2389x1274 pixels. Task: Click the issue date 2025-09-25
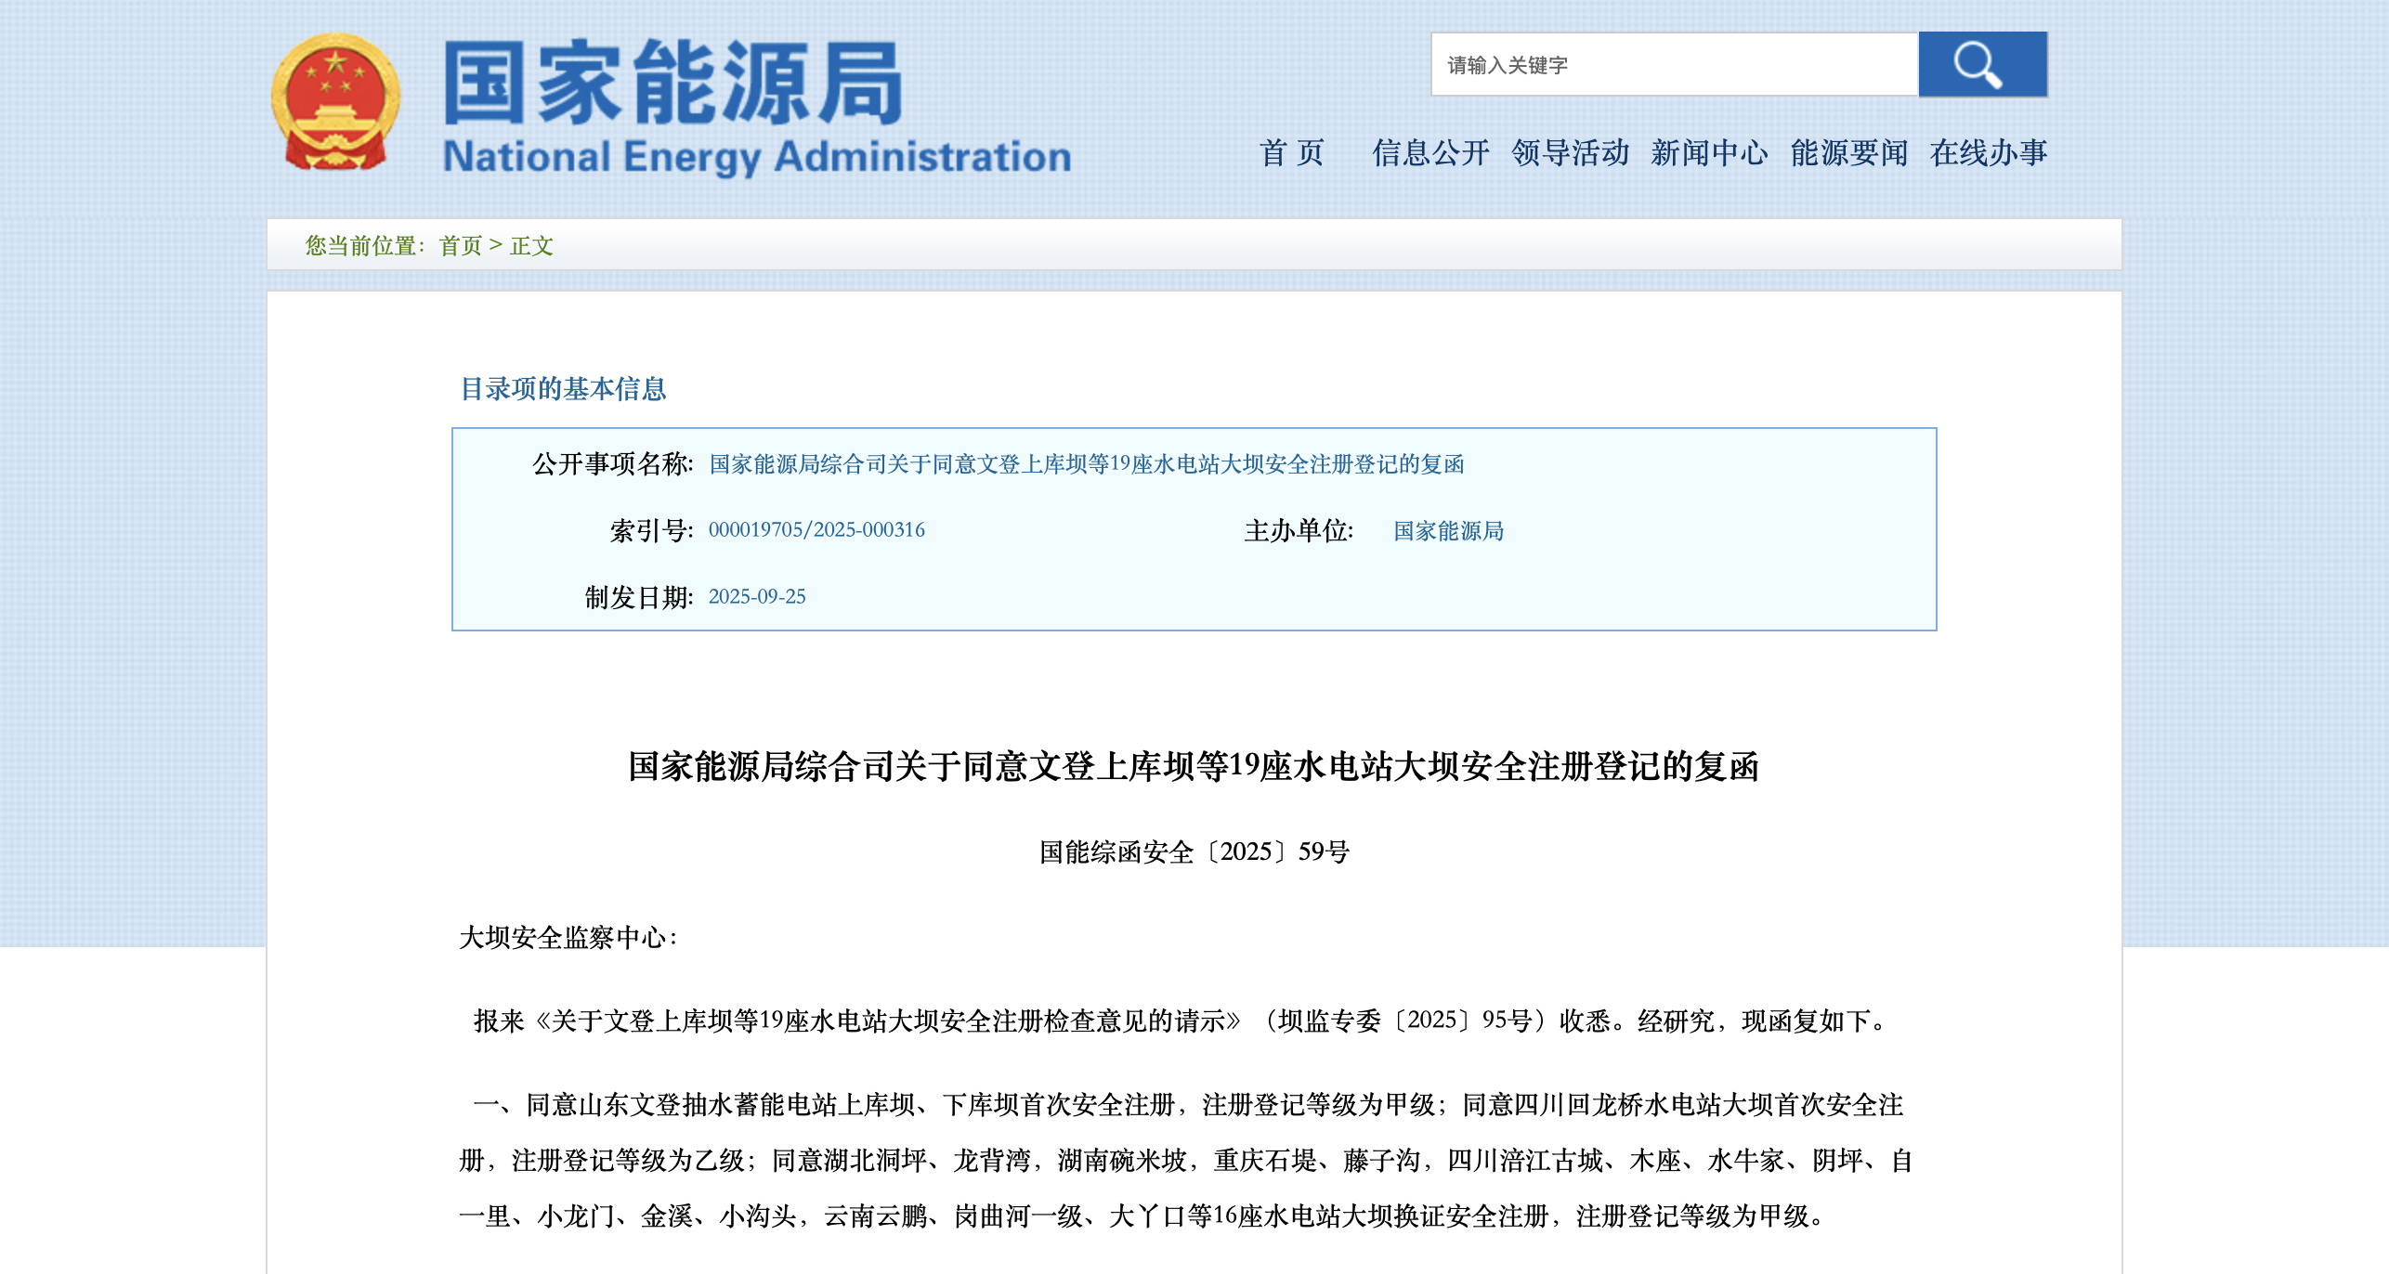757,596
